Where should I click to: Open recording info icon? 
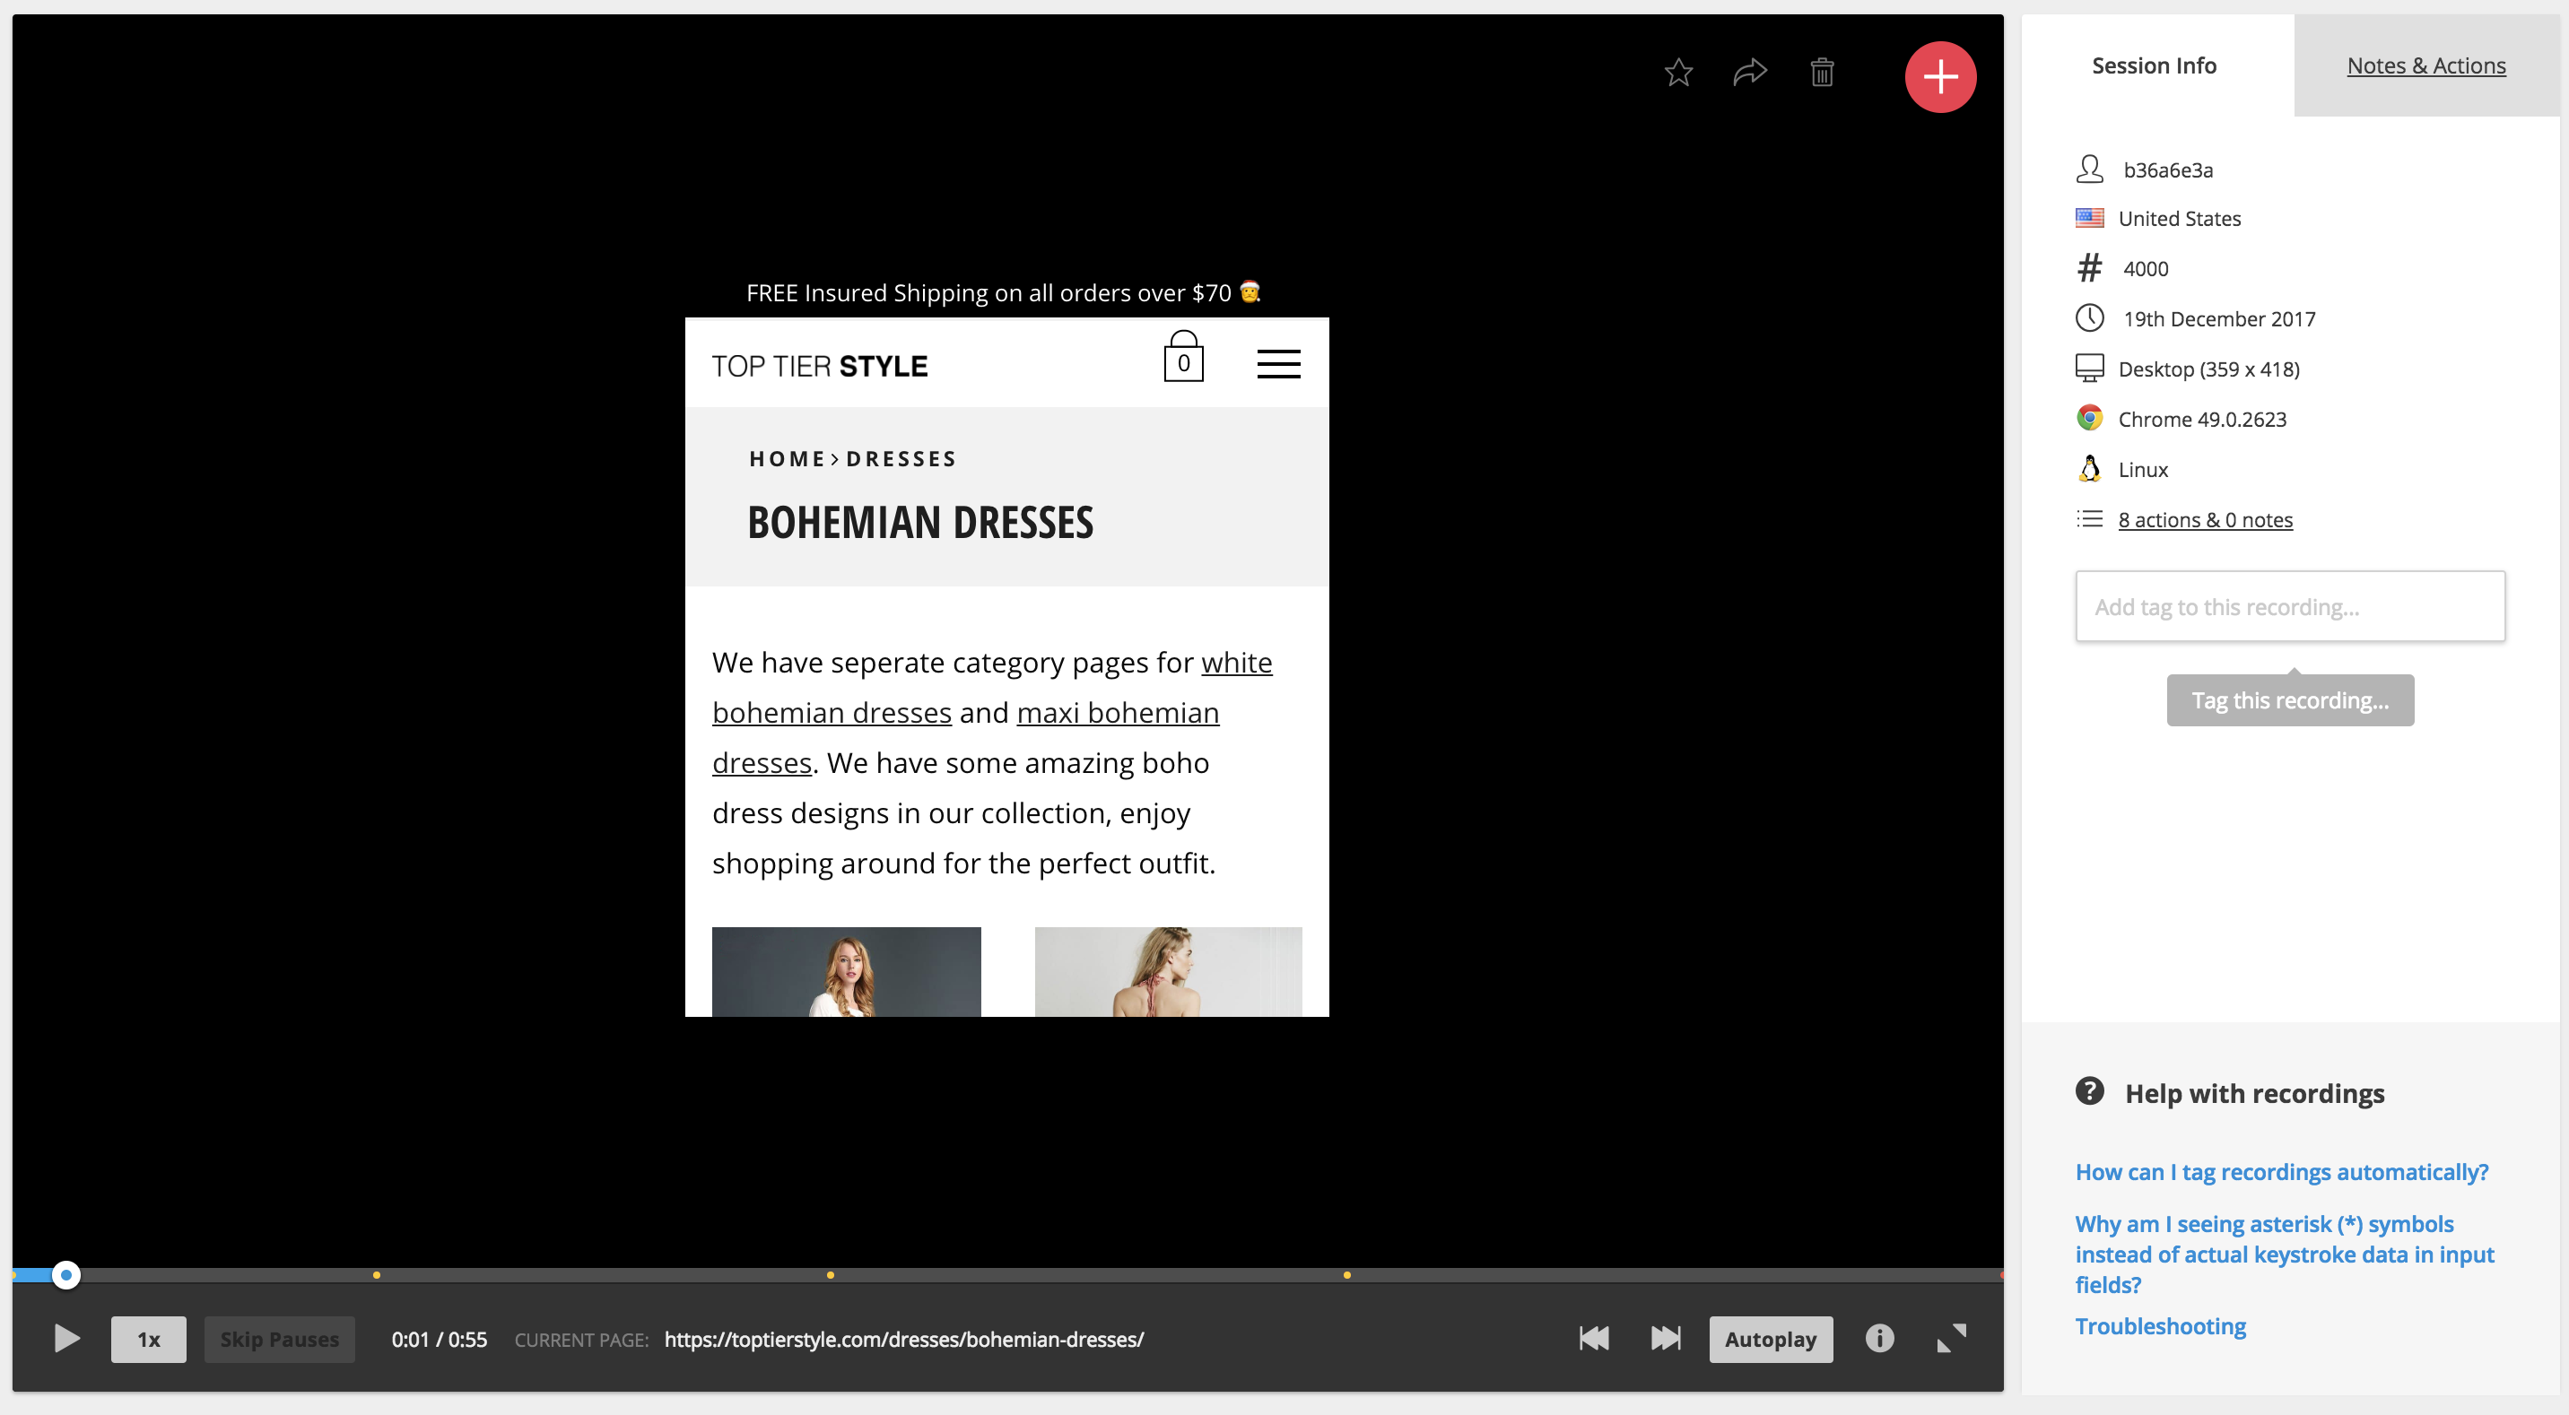(x=1879, y=1338)
